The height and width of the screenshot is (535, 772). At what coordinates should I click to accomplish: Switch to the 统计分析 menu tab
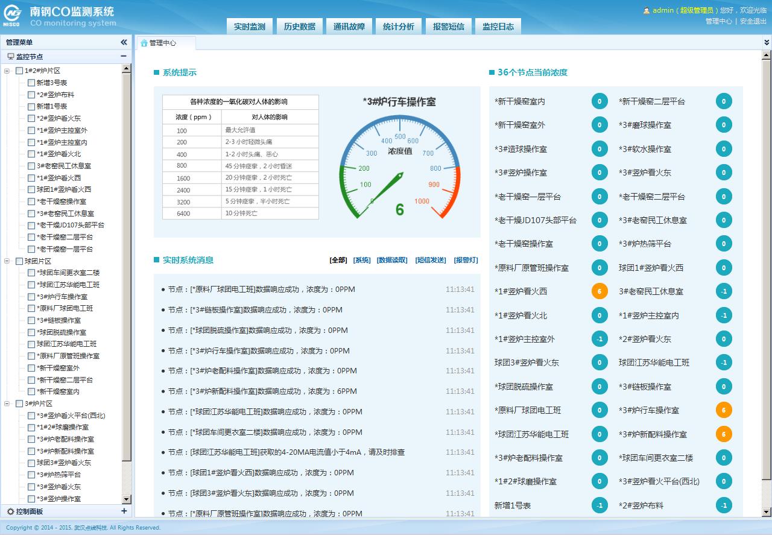tap(399, 27)
